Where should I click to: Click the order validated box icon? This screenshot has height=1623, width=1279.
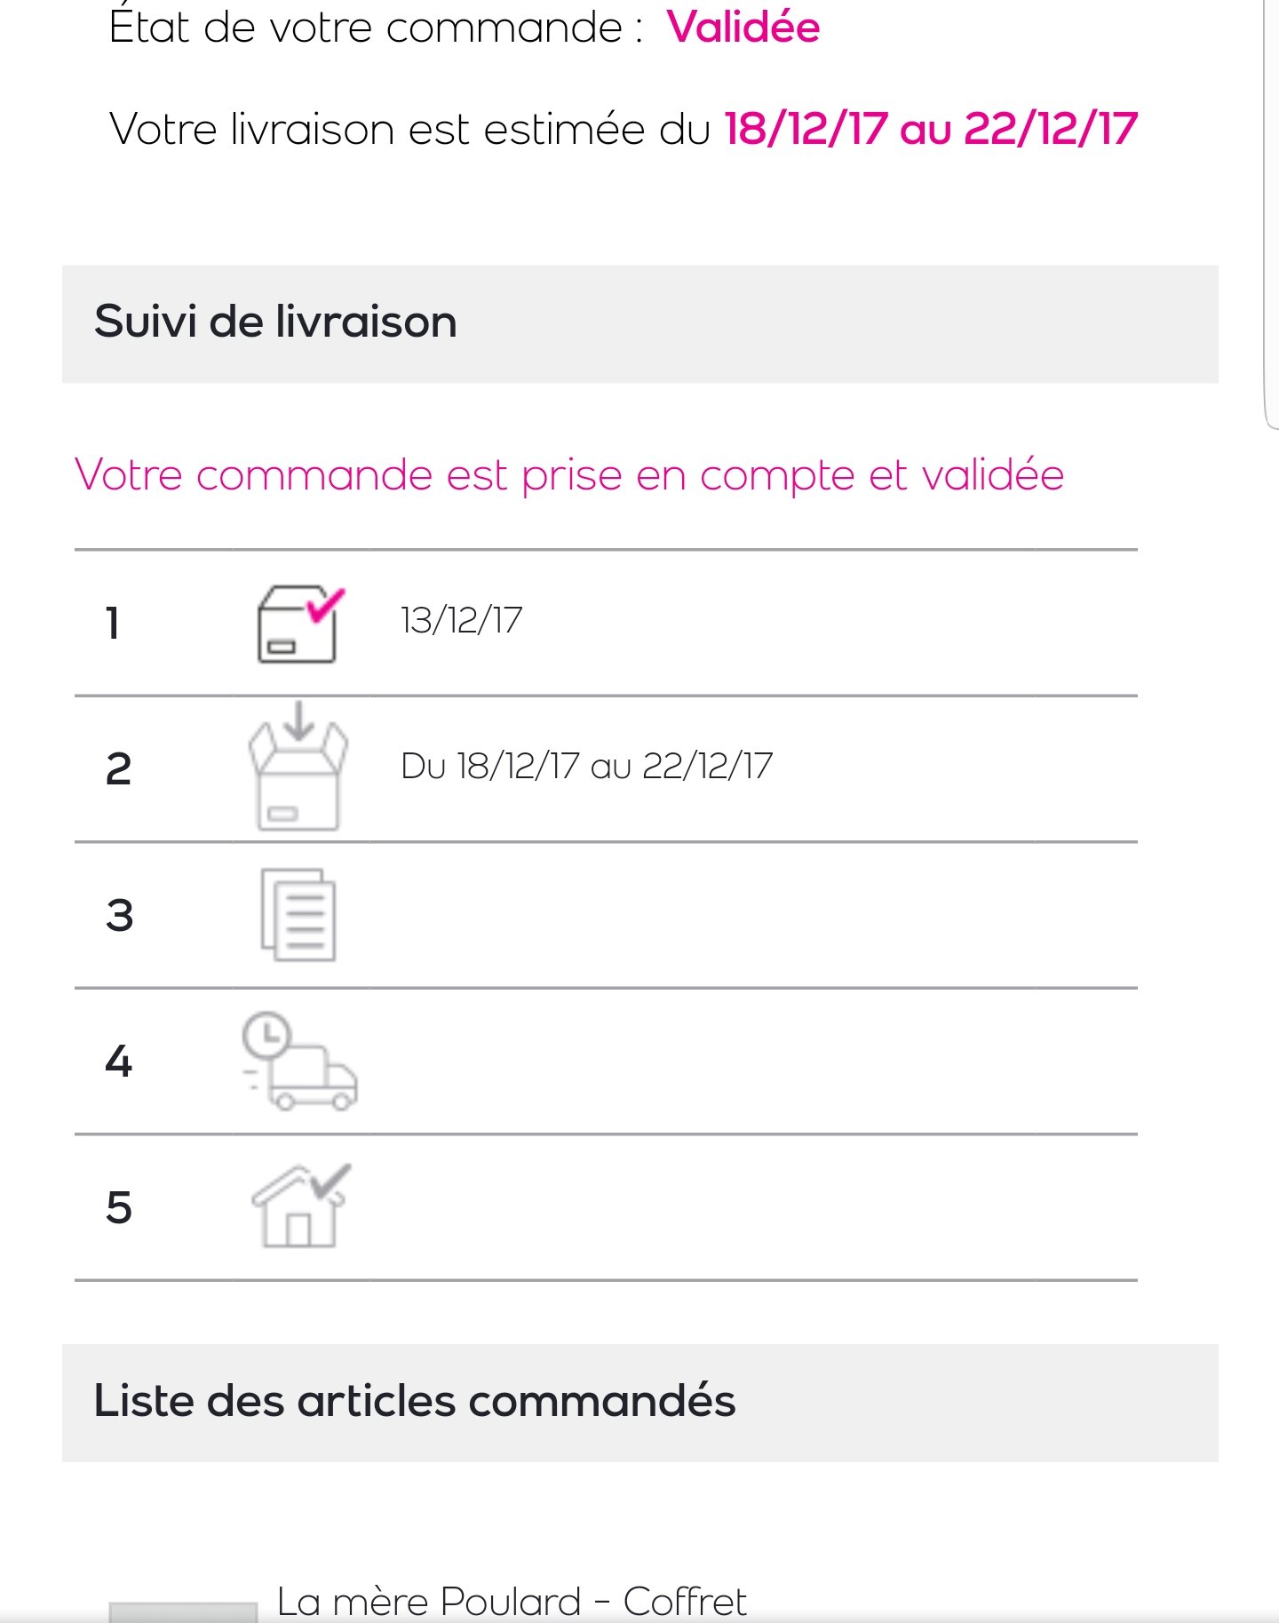click(300, 624)
